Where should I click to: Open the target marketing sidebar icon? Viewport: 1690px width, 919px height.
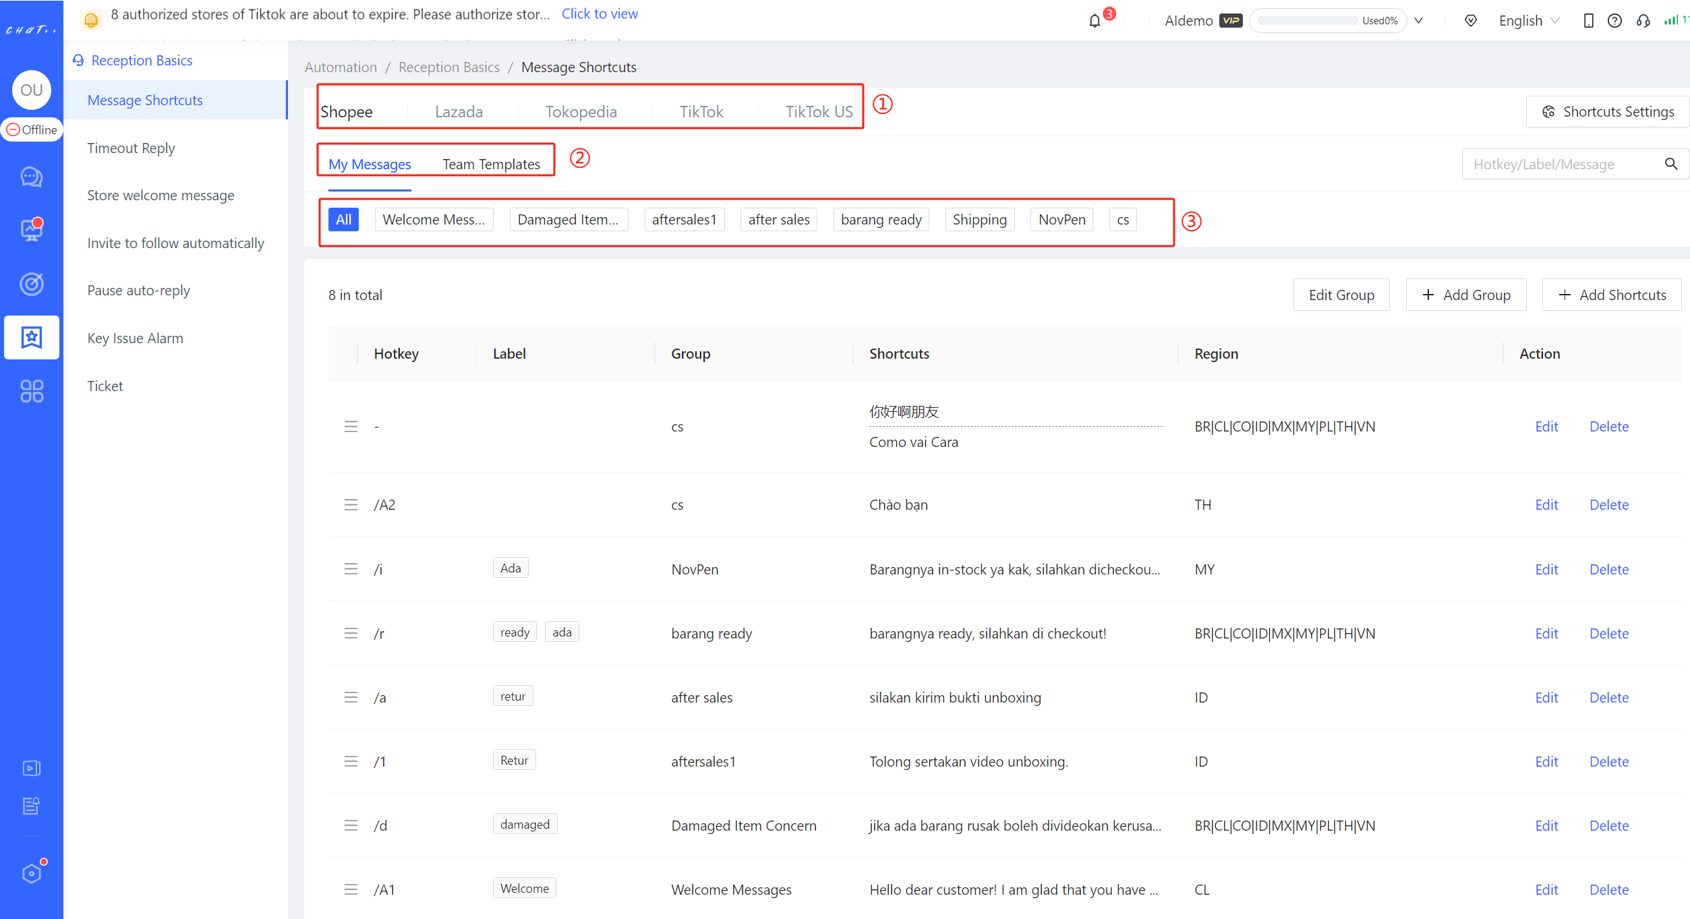tap(32, 284)
